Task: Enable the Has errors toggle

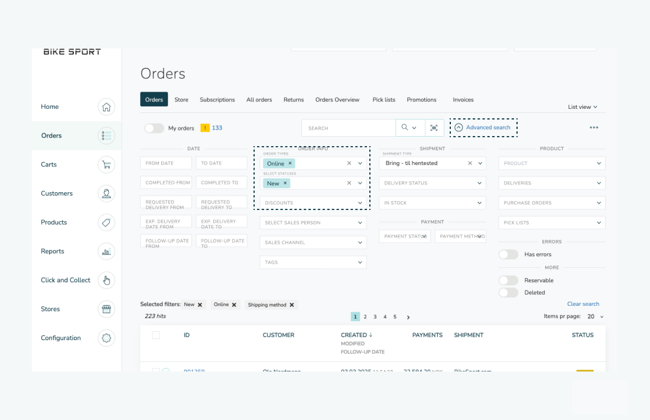Action: tap(508, 254)
